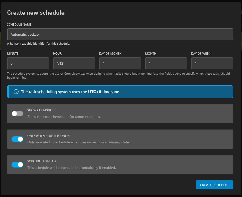Click the SCHEDULE ENABLED label text

(x=41, y=161)
